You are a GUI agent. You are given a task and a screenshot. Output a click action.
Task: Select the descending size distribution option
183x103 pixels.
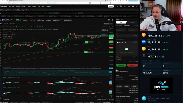tap(124, 43)
